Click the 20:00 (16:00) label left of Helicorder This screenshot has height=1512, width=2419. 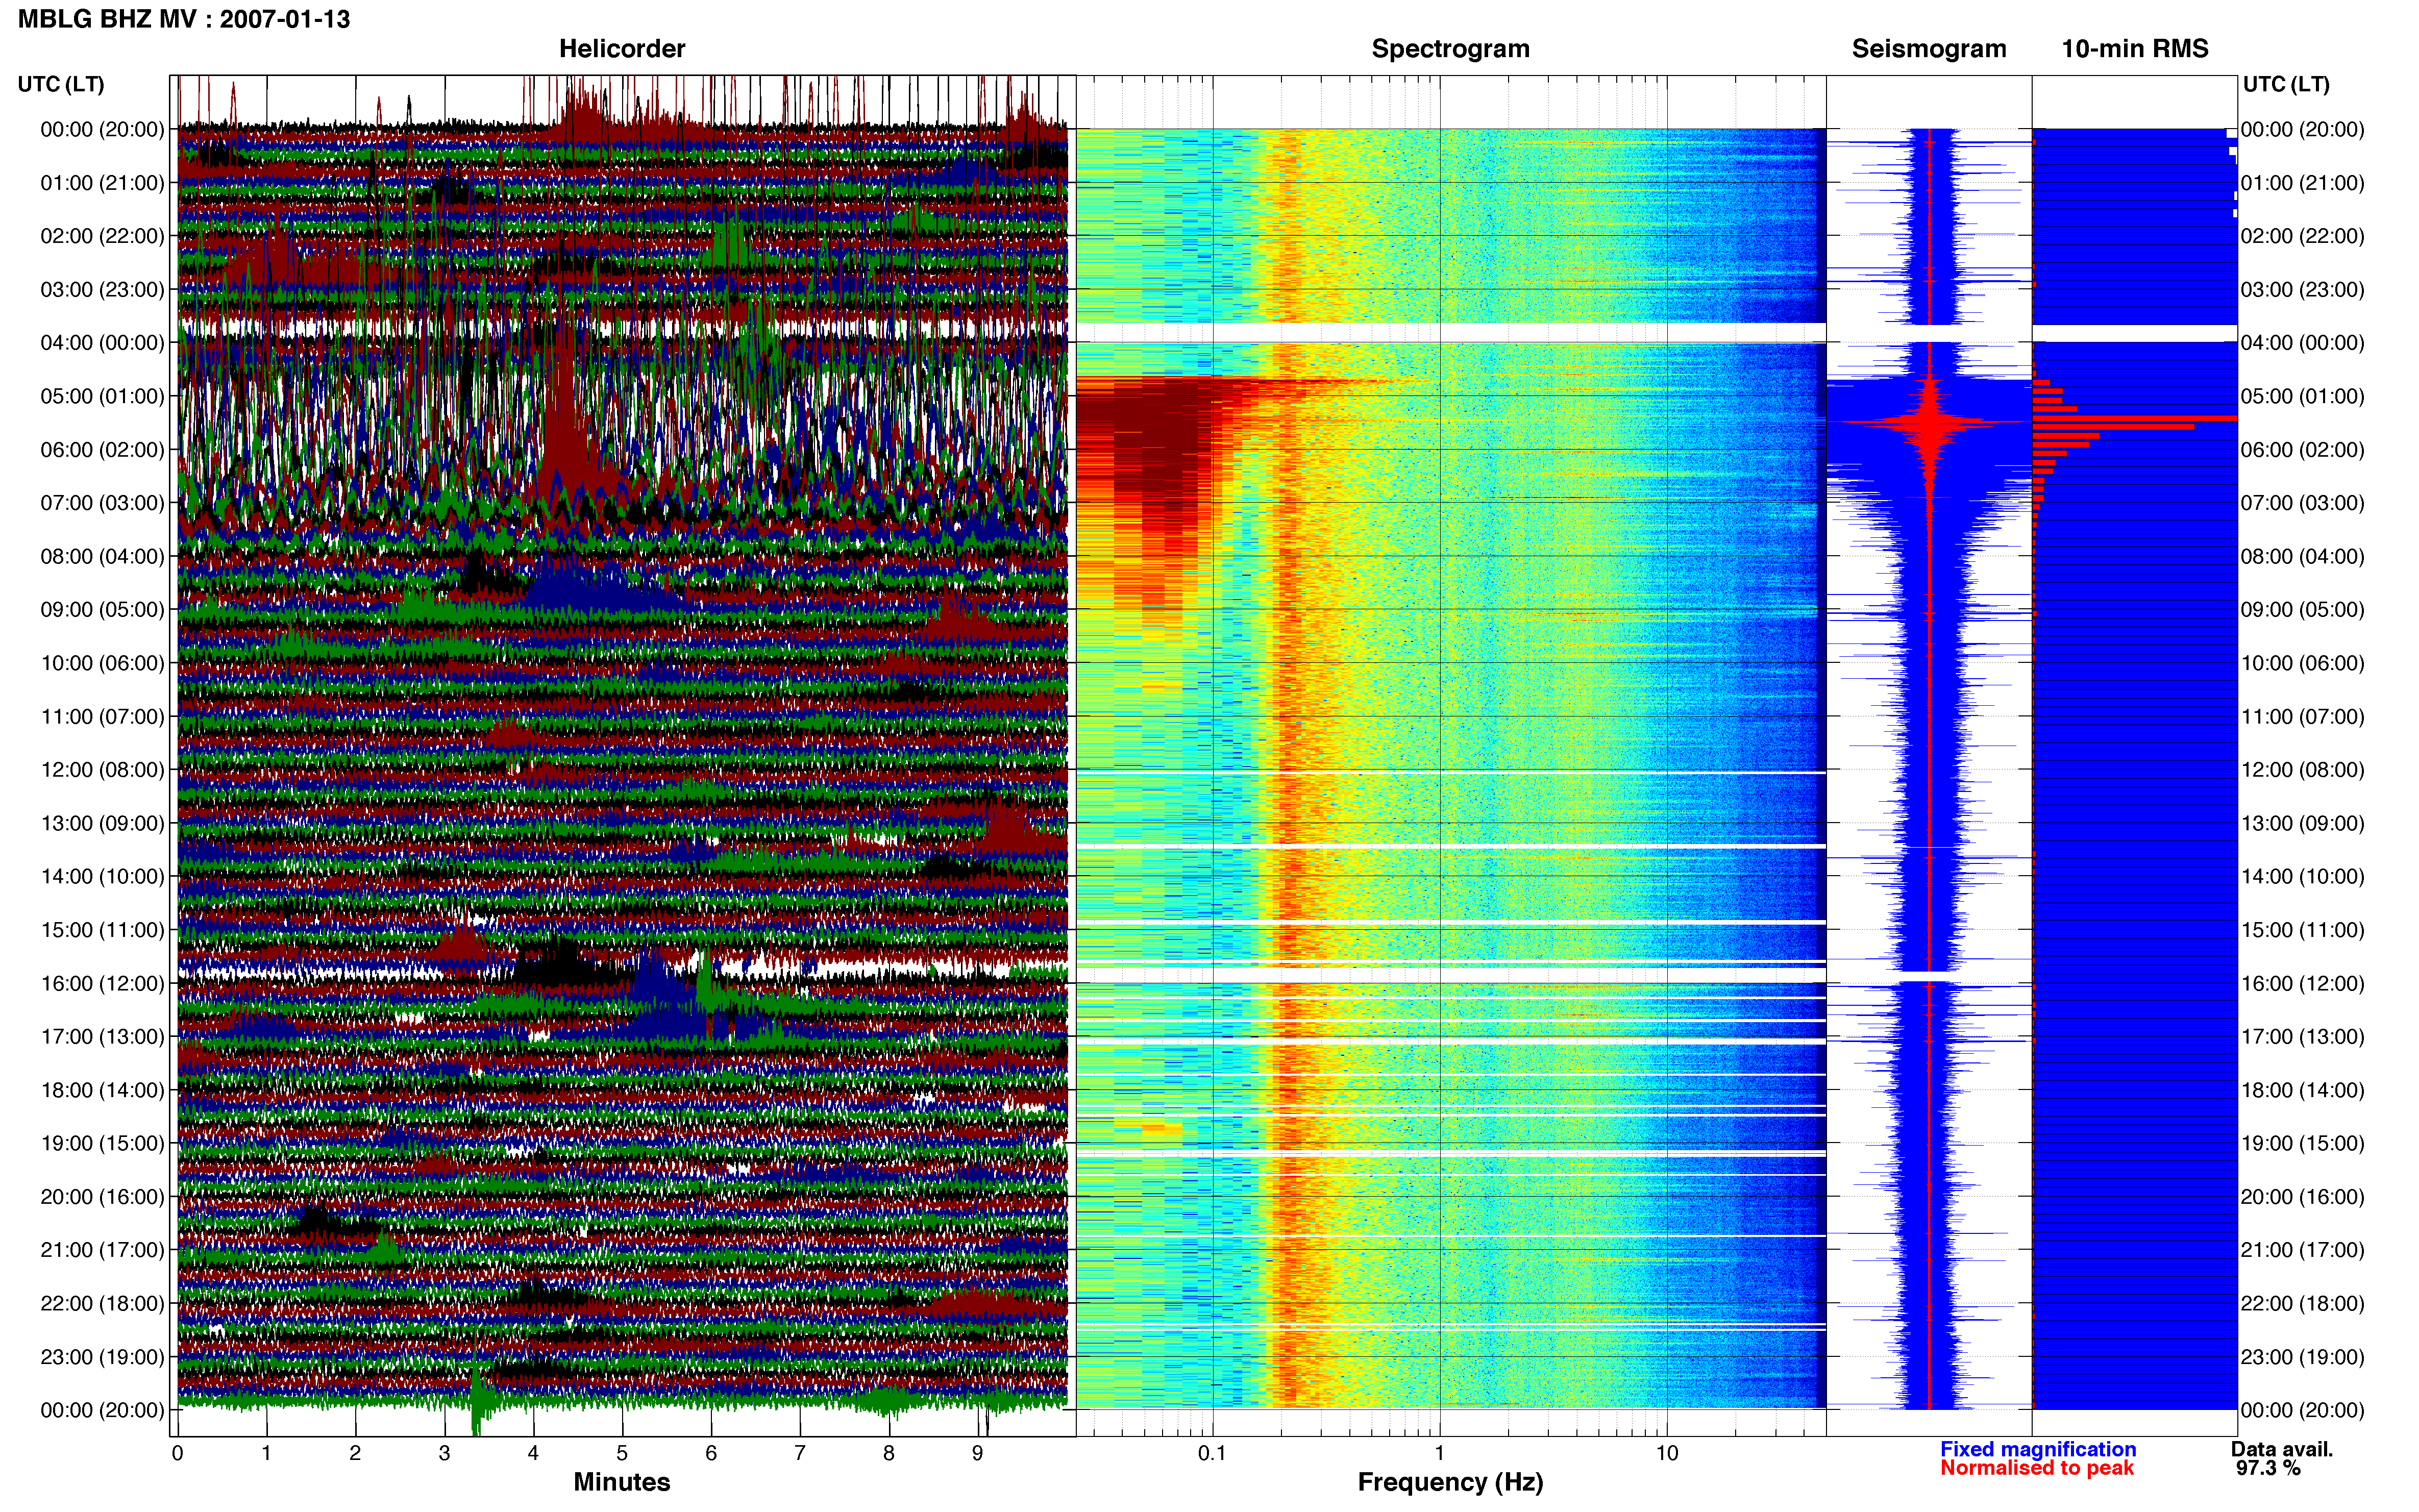(102, 1197)
